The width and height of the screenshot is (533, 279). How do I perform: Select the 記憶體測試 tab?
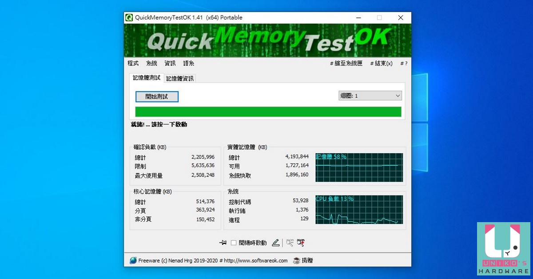click(x=147, y=78)
